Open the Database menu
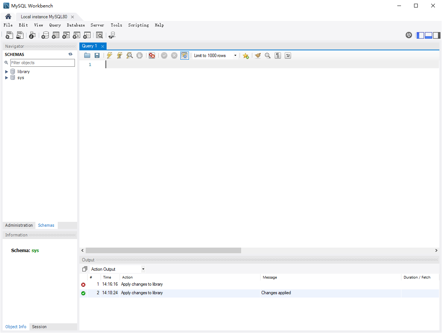The height and width of the screenshot is (333, 442). [x=76, y=25]
